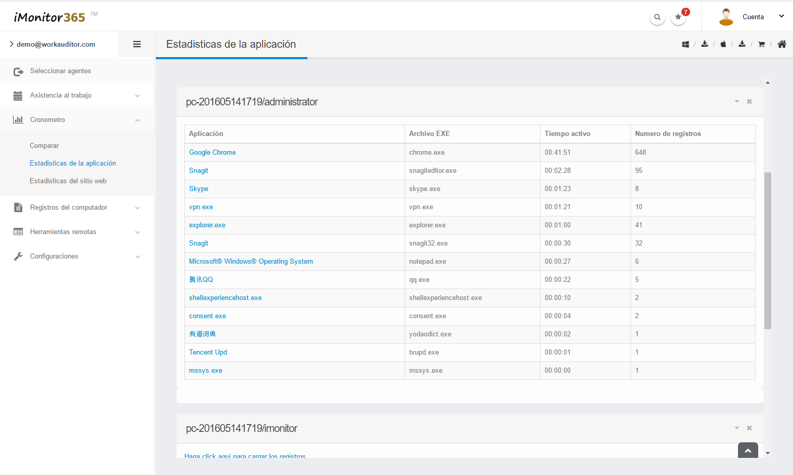Open the shopping cart icon
The image size is (793, 475).
click(761, 45)
